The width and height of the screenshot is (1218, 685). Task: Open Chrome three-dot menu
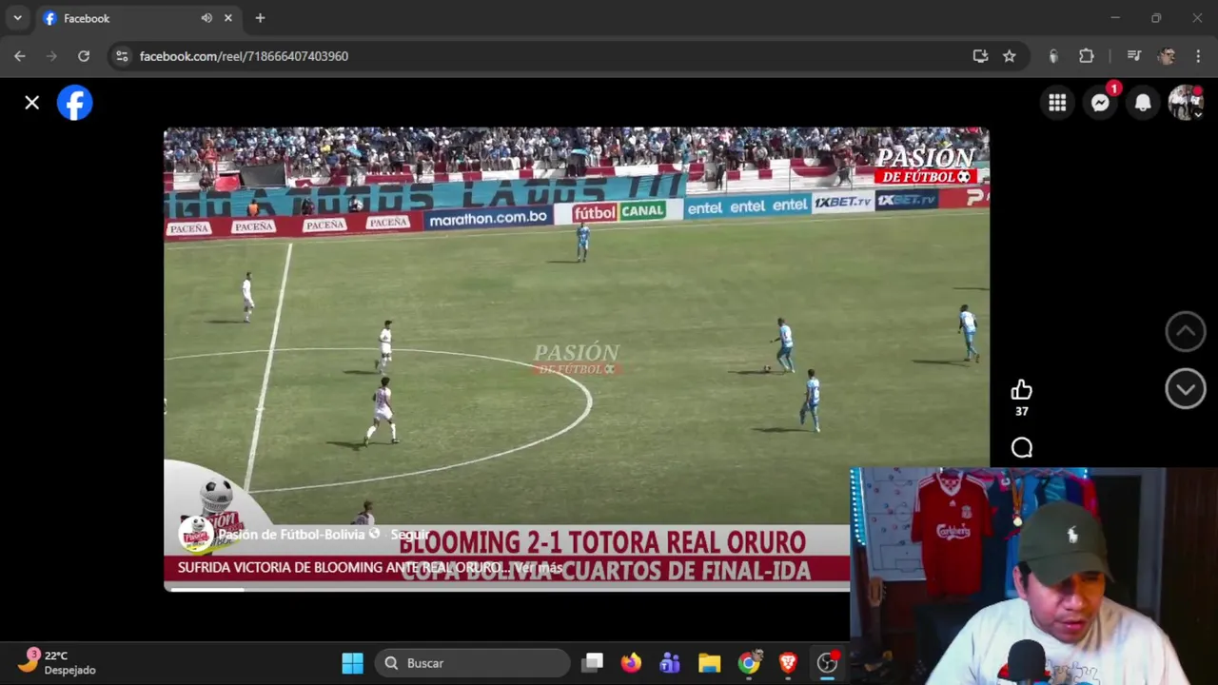pos(1198,56)
